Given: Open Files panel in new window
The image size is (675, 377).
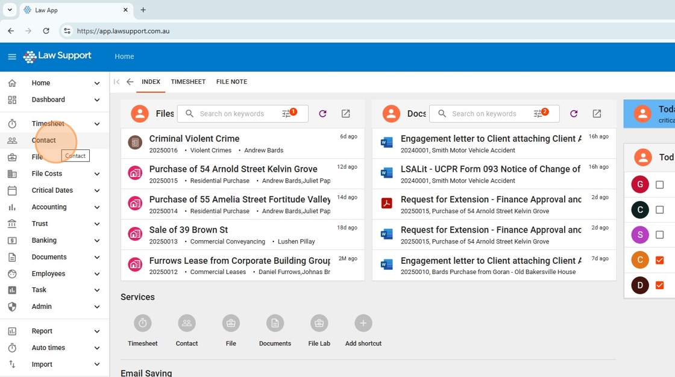Looking at the screenshot, I should 345,114.
